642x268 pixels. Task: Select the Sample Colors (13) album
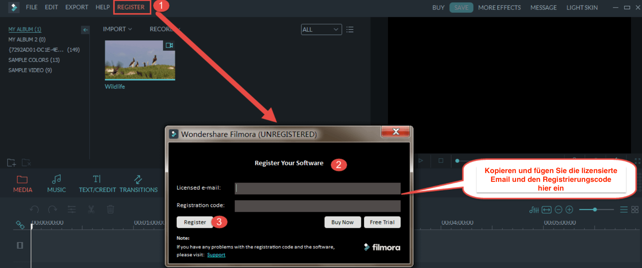coord(34,60)
